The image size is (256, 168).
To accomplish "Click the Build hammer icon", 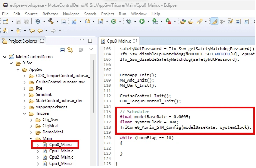I will tap(51, 22).
